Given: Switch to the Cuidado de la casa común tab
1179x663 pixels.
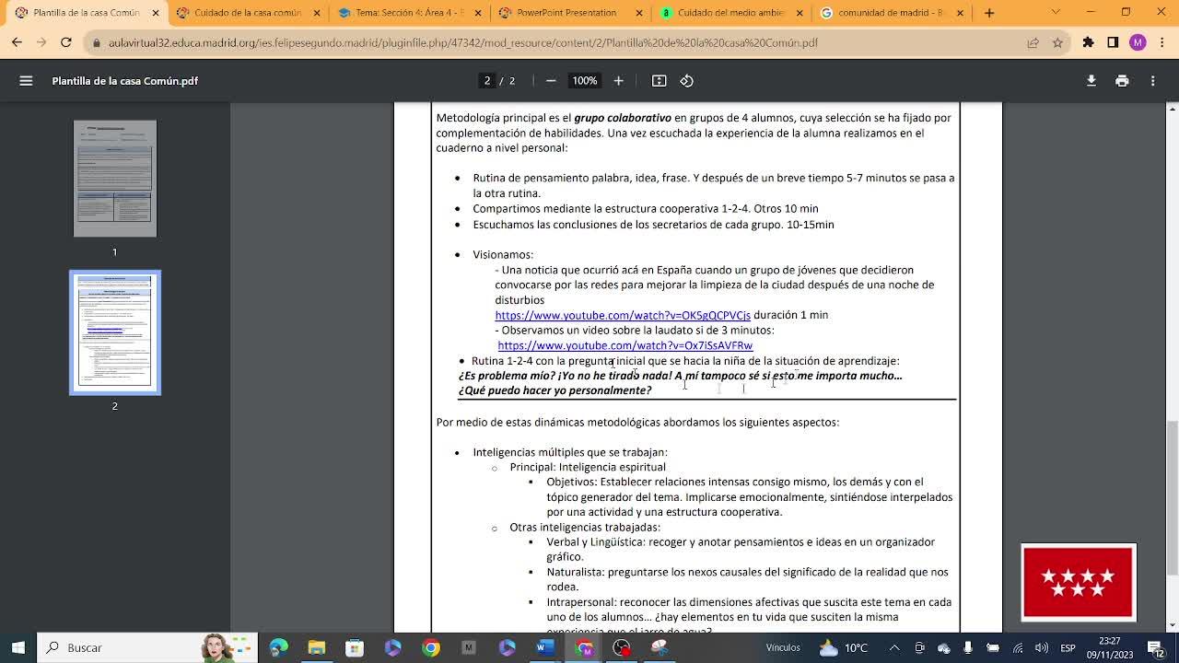Looking at the screenshot, I should [248, 13].
